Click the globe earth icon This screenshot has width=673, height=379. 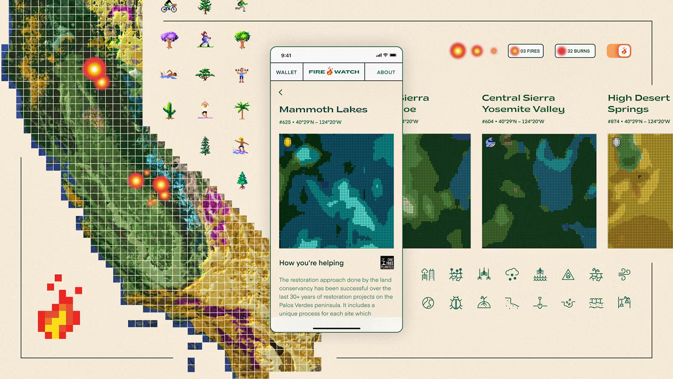428,302
